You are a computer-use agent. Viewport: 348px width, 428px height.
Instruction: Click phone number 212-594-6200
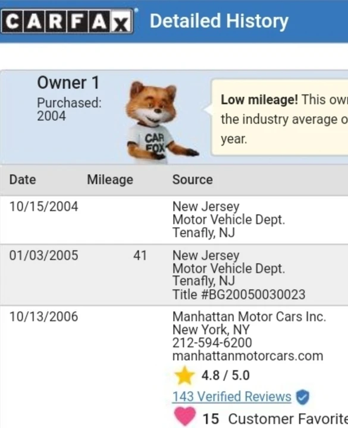click(x=212, y=343)
